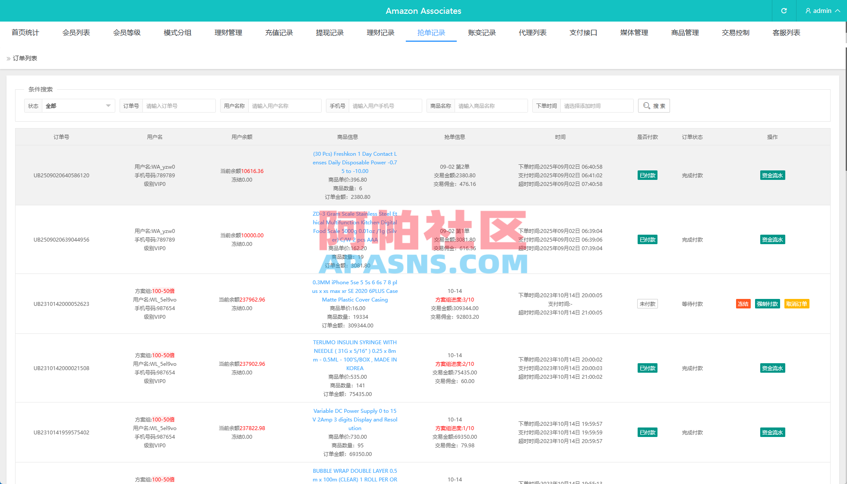Open the 充值记录 section

pos(279,32)
